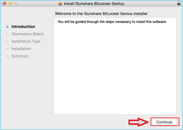Screen dimensions: 183x130
Task: Click the 'You will be guided through' text
Action: coord(112,22)
